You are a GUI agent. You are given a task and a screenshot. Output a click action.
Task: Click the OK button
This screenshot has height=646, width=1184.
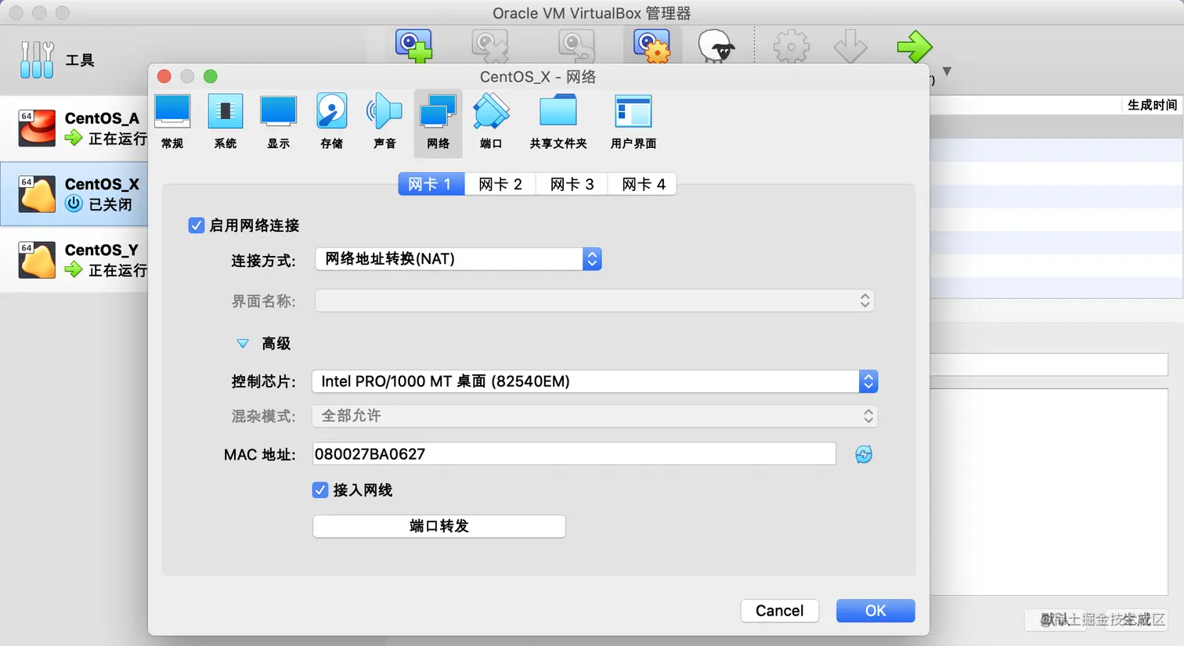(x=875, y=611)
